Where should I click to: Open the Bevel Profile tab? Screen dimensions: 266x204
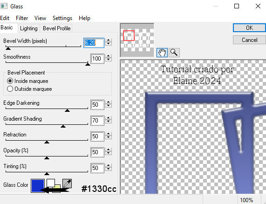pyautogui.click(x=56, y=28)
